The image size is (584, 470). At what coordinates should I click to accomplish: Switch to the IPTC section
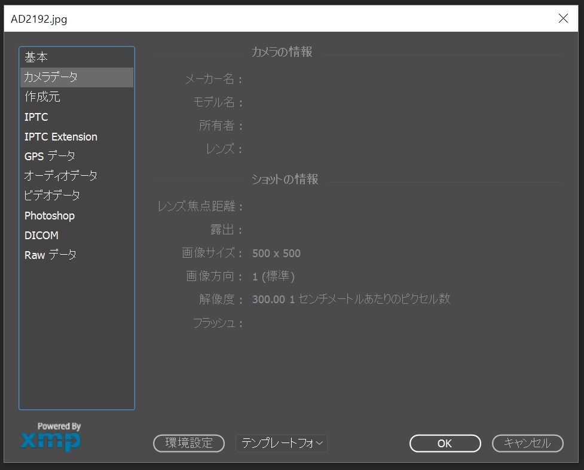36,117
